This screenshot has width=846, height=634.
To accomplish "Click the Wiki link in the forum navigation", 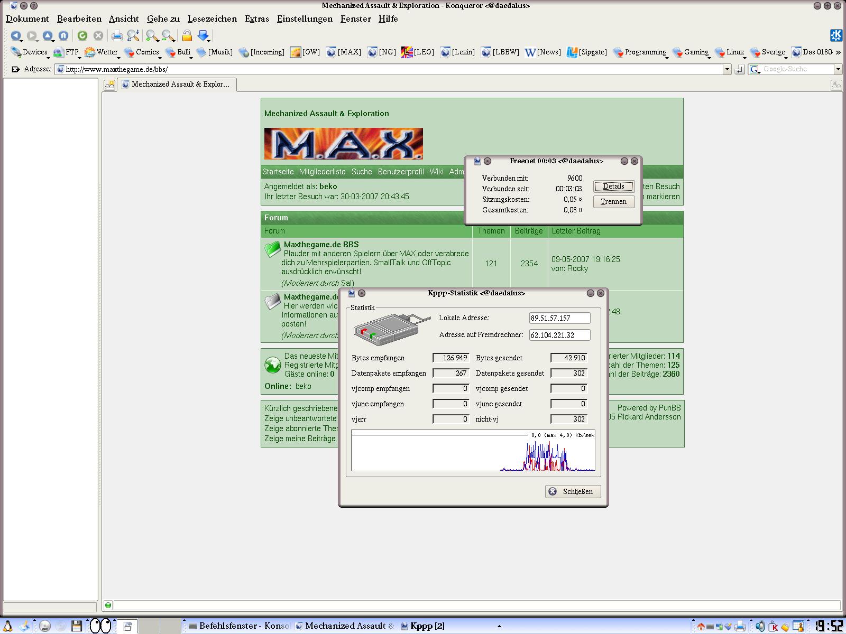I will 437,172.
